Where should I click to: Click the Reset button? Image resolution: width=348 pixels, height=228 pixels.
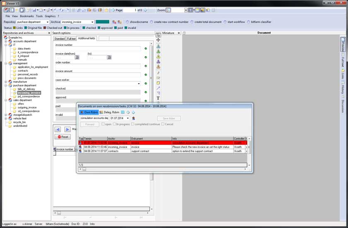coord(63,137)
